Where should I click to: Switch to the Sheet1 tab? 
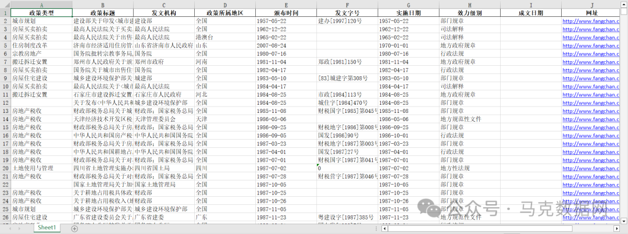point(47,228)
